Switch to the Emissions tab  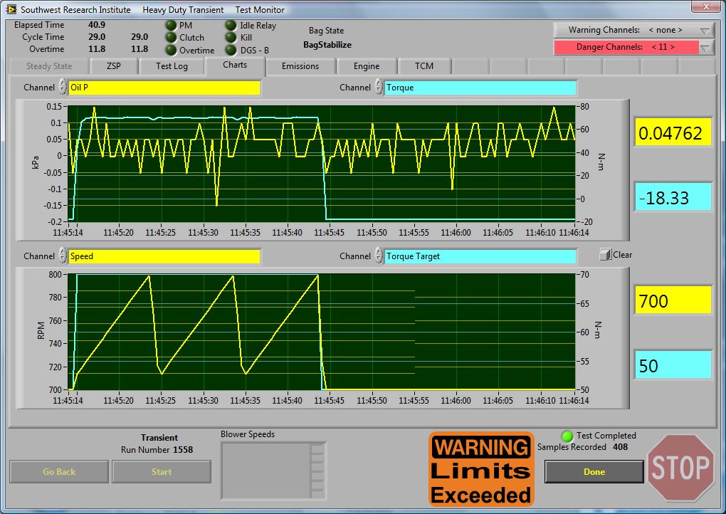point(300,66)
